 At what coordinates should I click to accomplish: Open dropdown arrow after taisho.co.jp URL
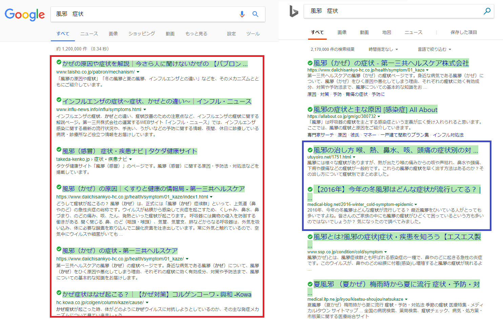[138, 72]
